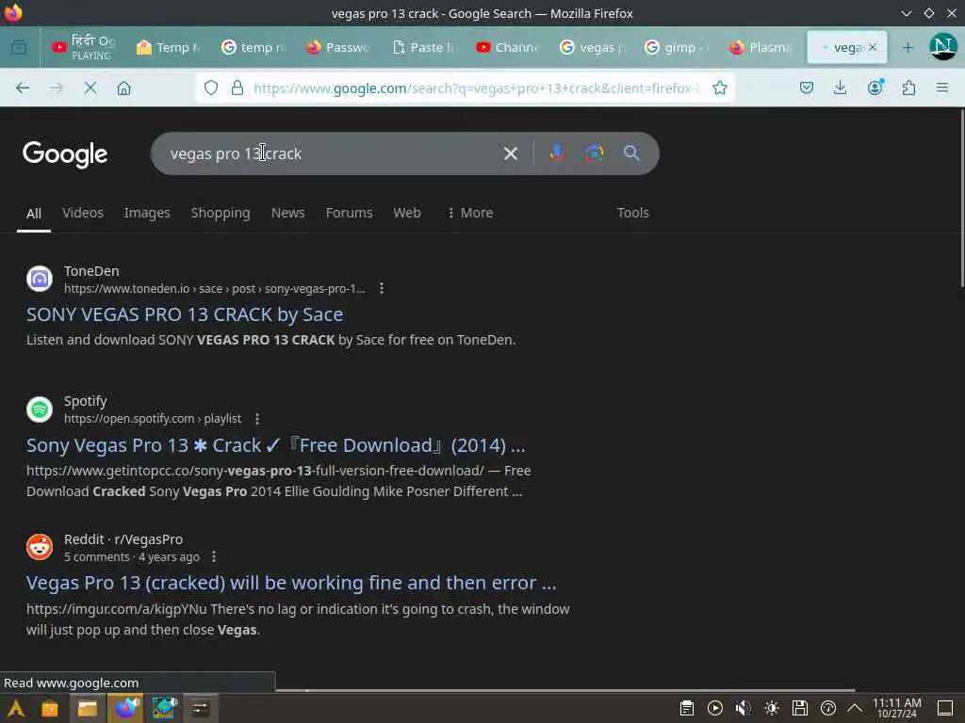Stop loading the page
965x723 pixels.
point(90,88)
